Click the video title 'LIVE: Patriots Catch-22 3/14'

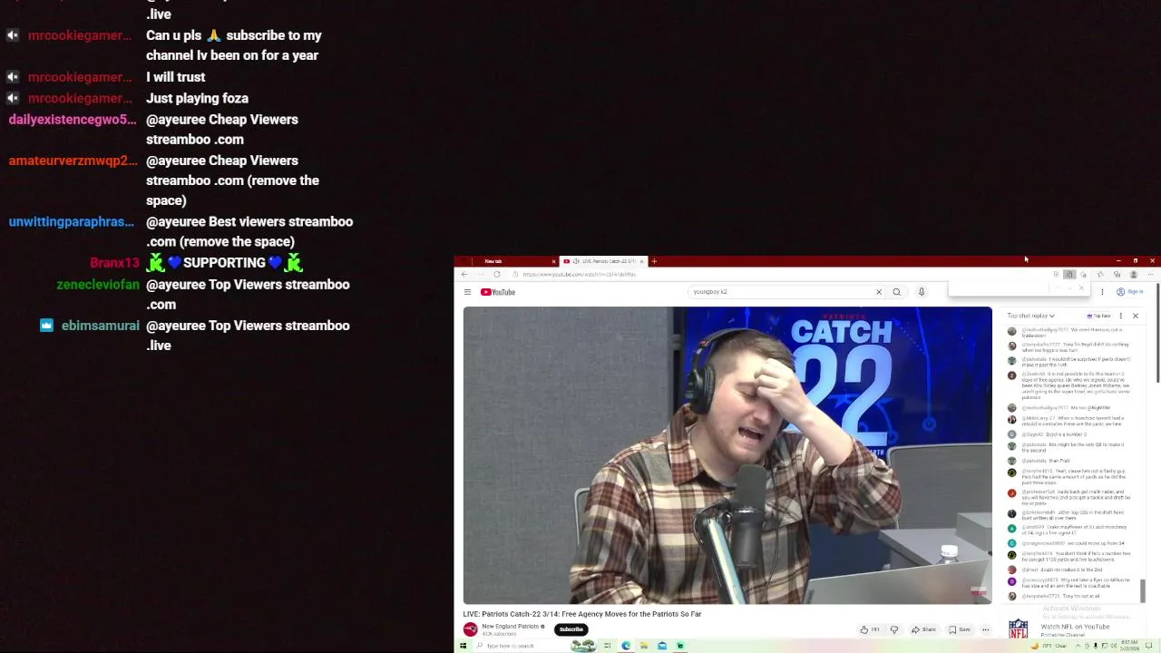[x=581, y=614]
